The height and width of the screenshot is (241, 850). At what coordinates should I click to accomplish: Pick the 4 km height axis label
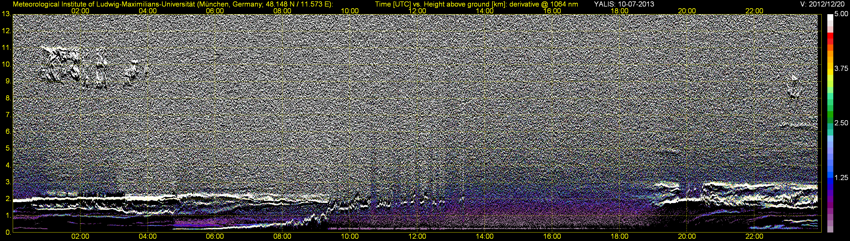[8, 165]
